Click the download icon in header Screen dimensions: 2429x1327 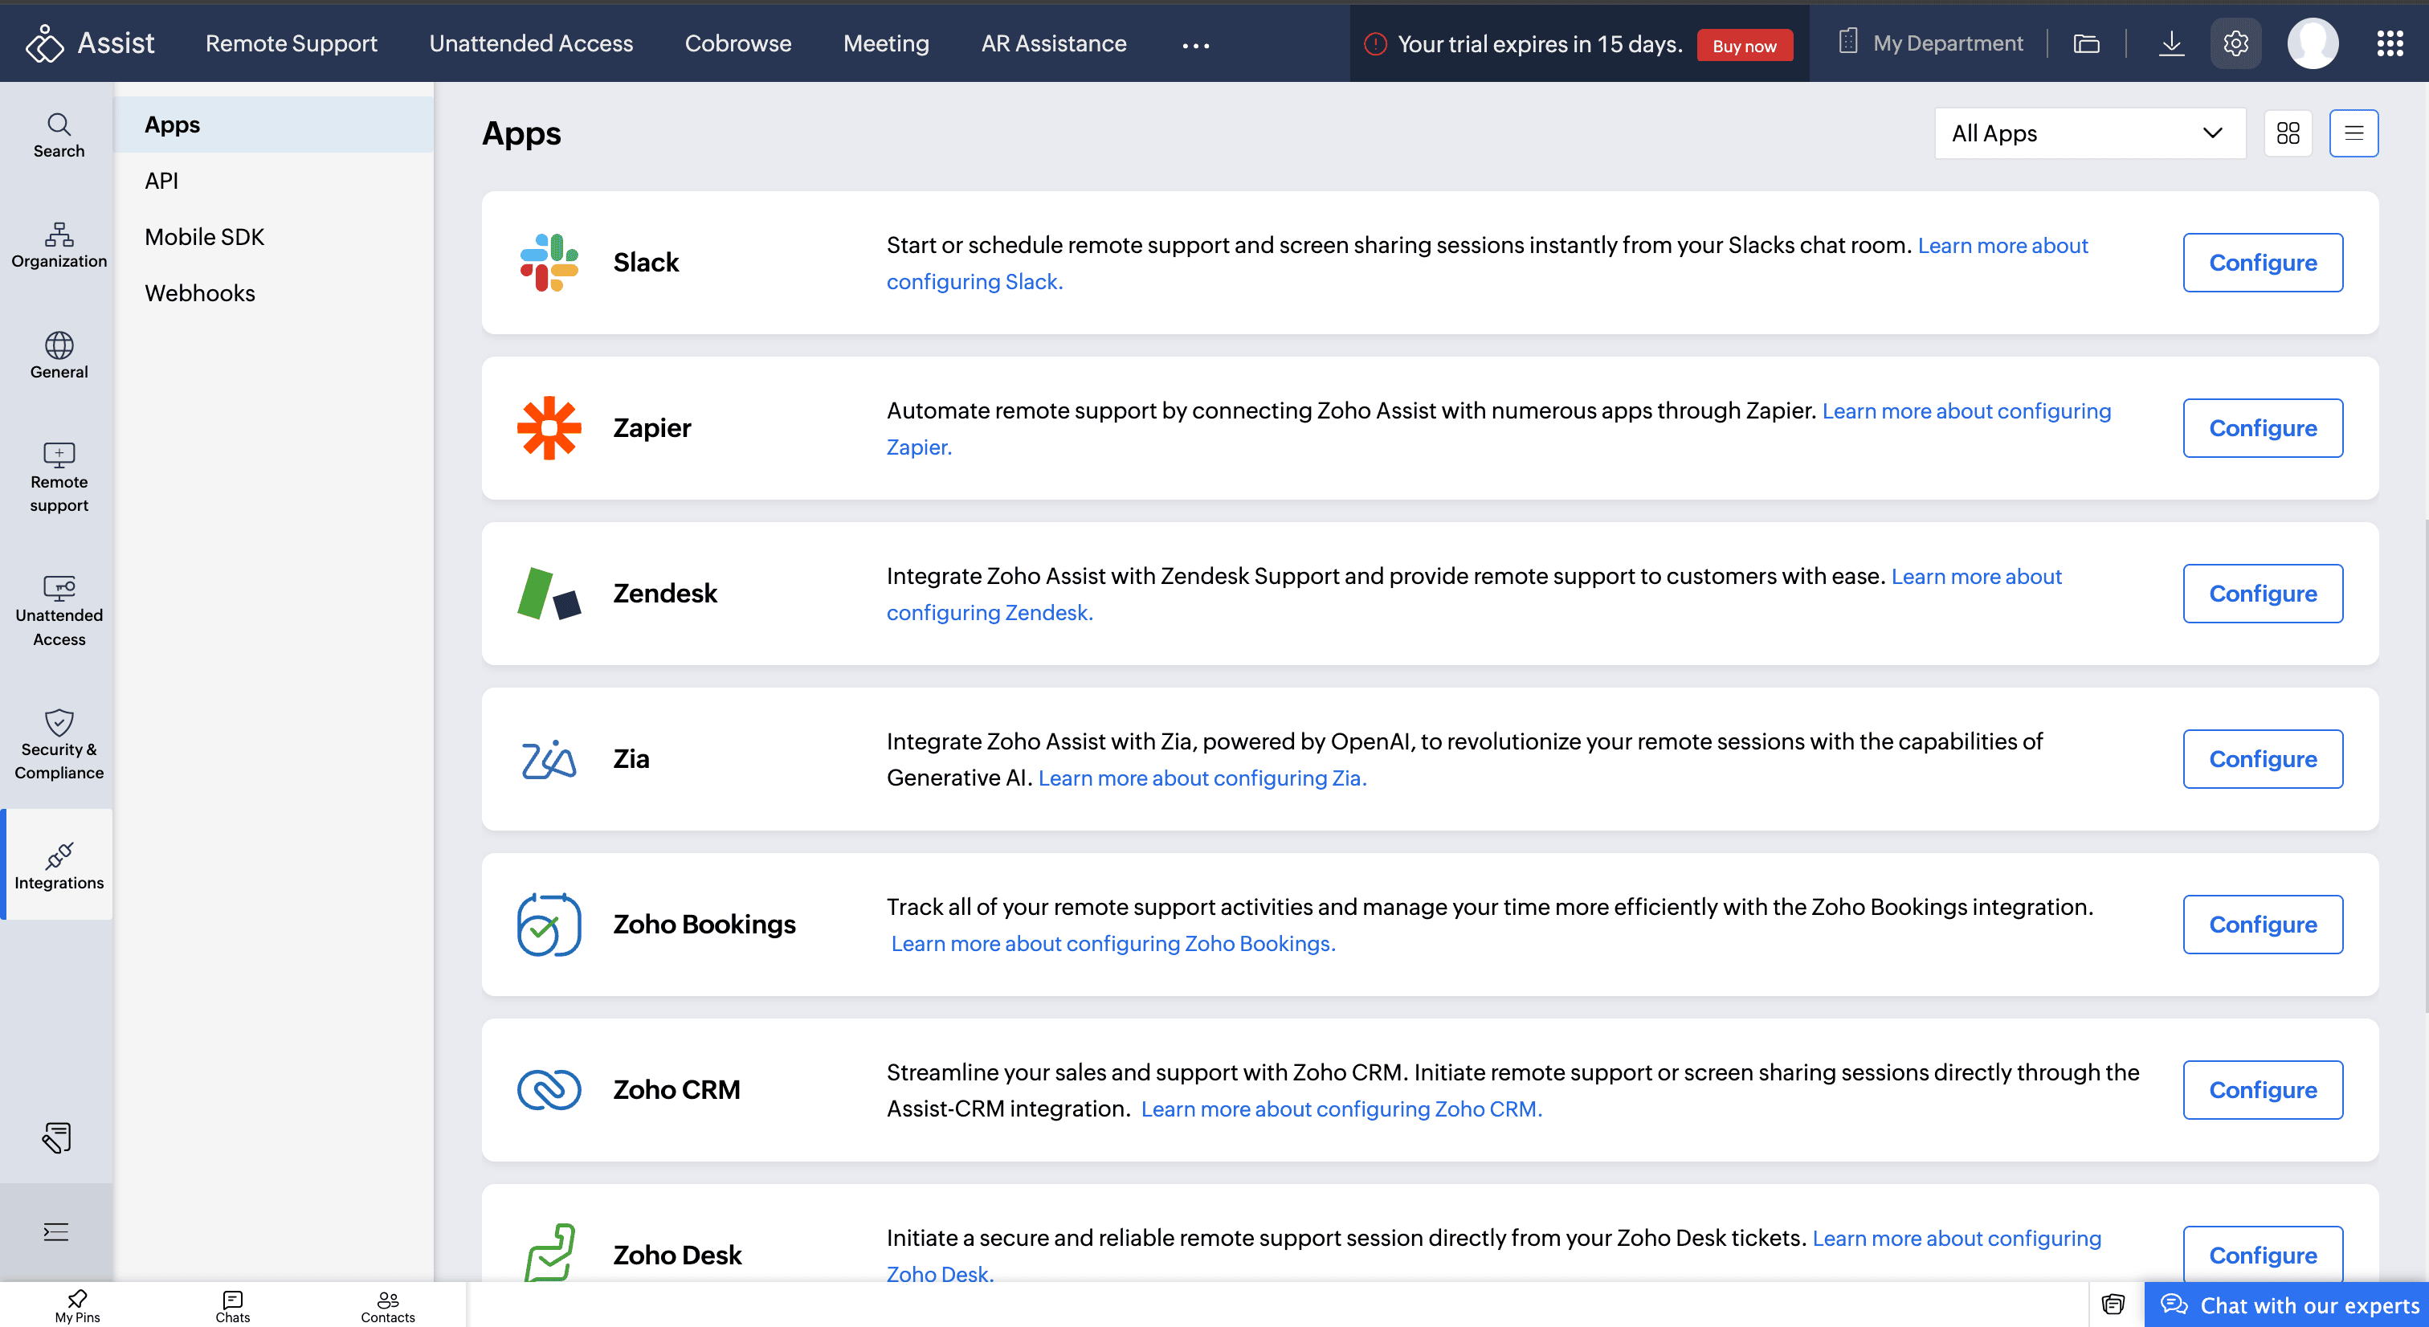[2170, 43]
